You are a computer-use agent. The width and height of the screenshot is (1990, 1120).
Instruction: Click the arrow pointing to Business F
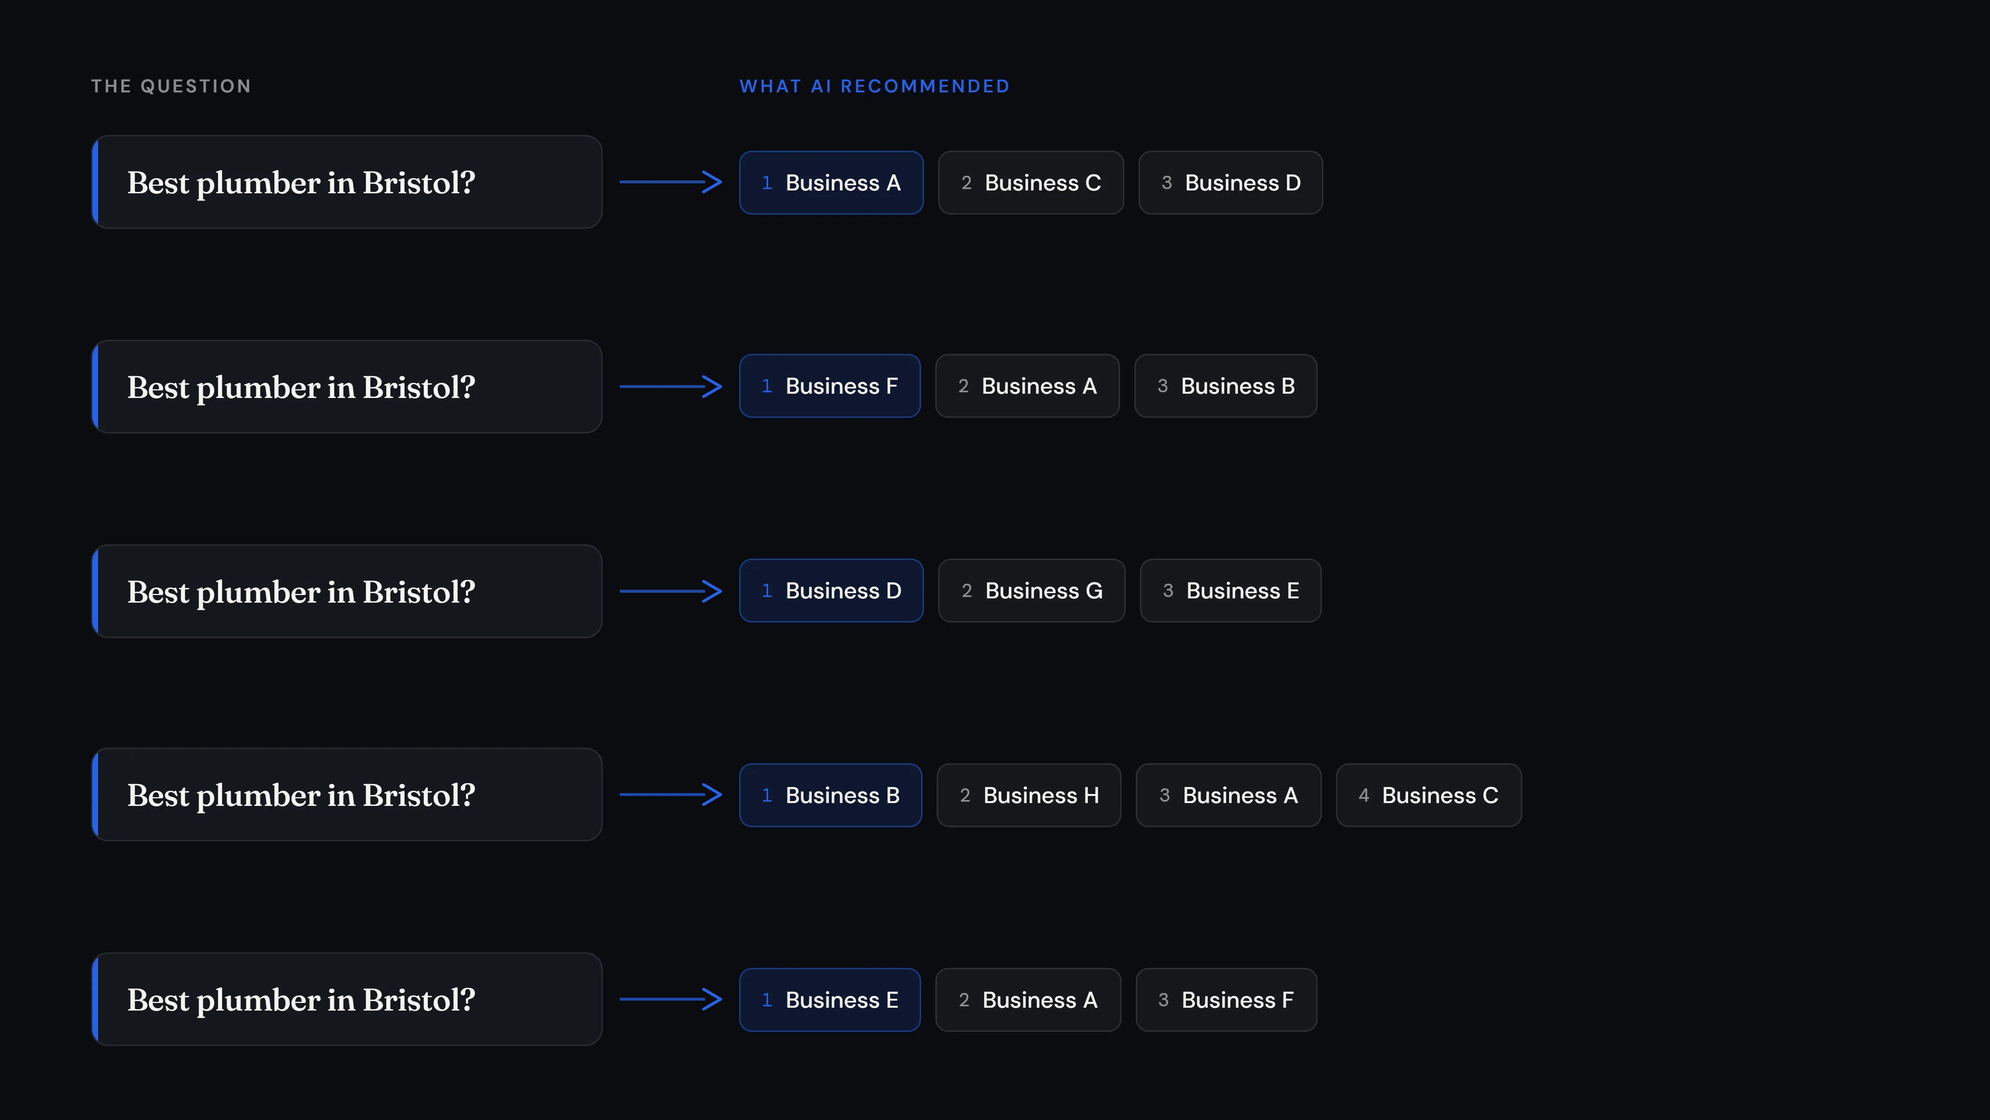click(670, 386)
